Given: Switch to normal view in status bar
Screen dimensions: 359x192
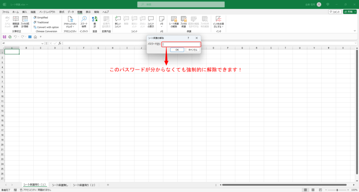Looking at the screenshot, I should tap(305, 190).
